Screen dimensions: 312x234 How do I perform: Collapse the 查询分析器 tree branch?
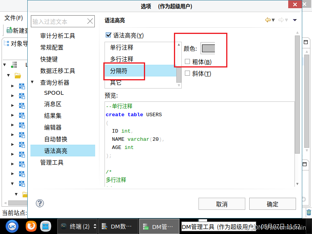click(32, 82)
